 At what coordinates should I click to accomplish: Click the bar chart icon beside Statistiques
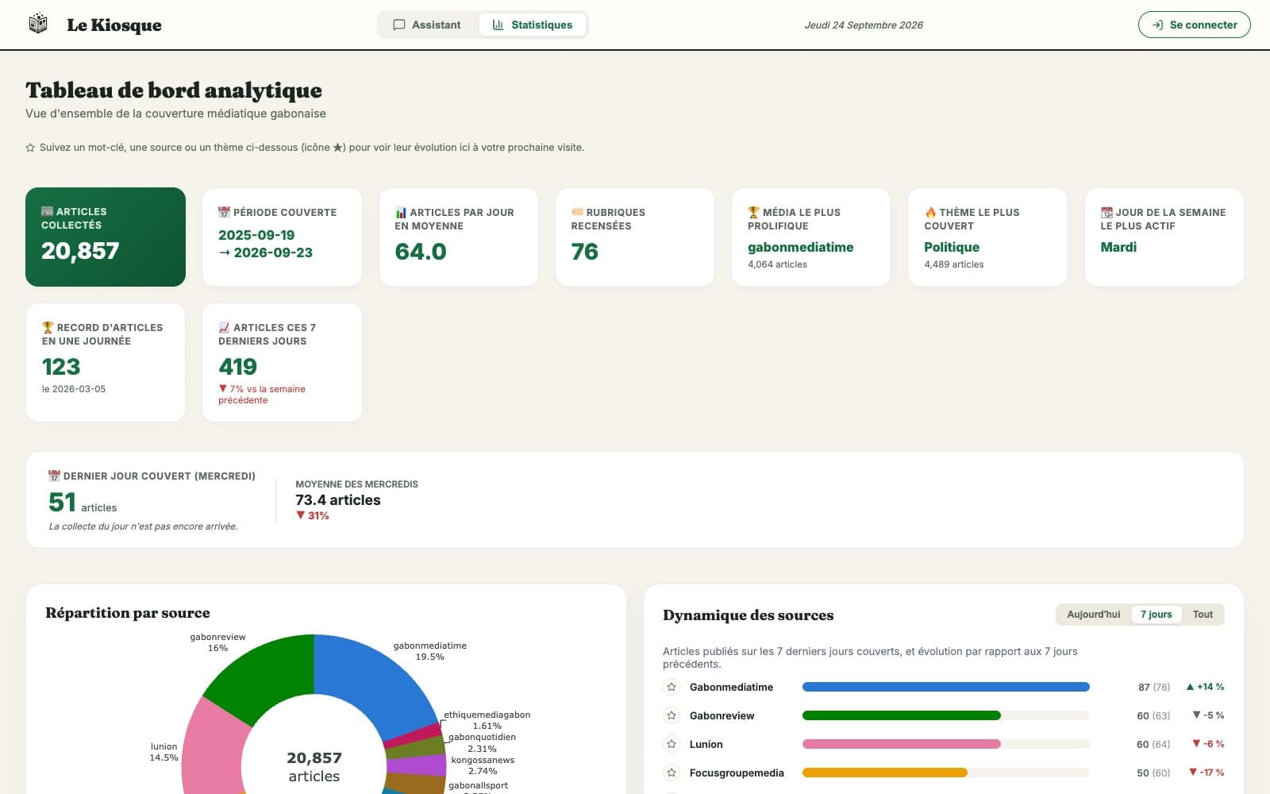[498, 25]
